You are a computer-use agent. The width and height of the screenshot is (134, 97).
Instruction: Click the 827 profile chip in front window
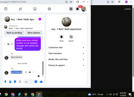(84, 2)
